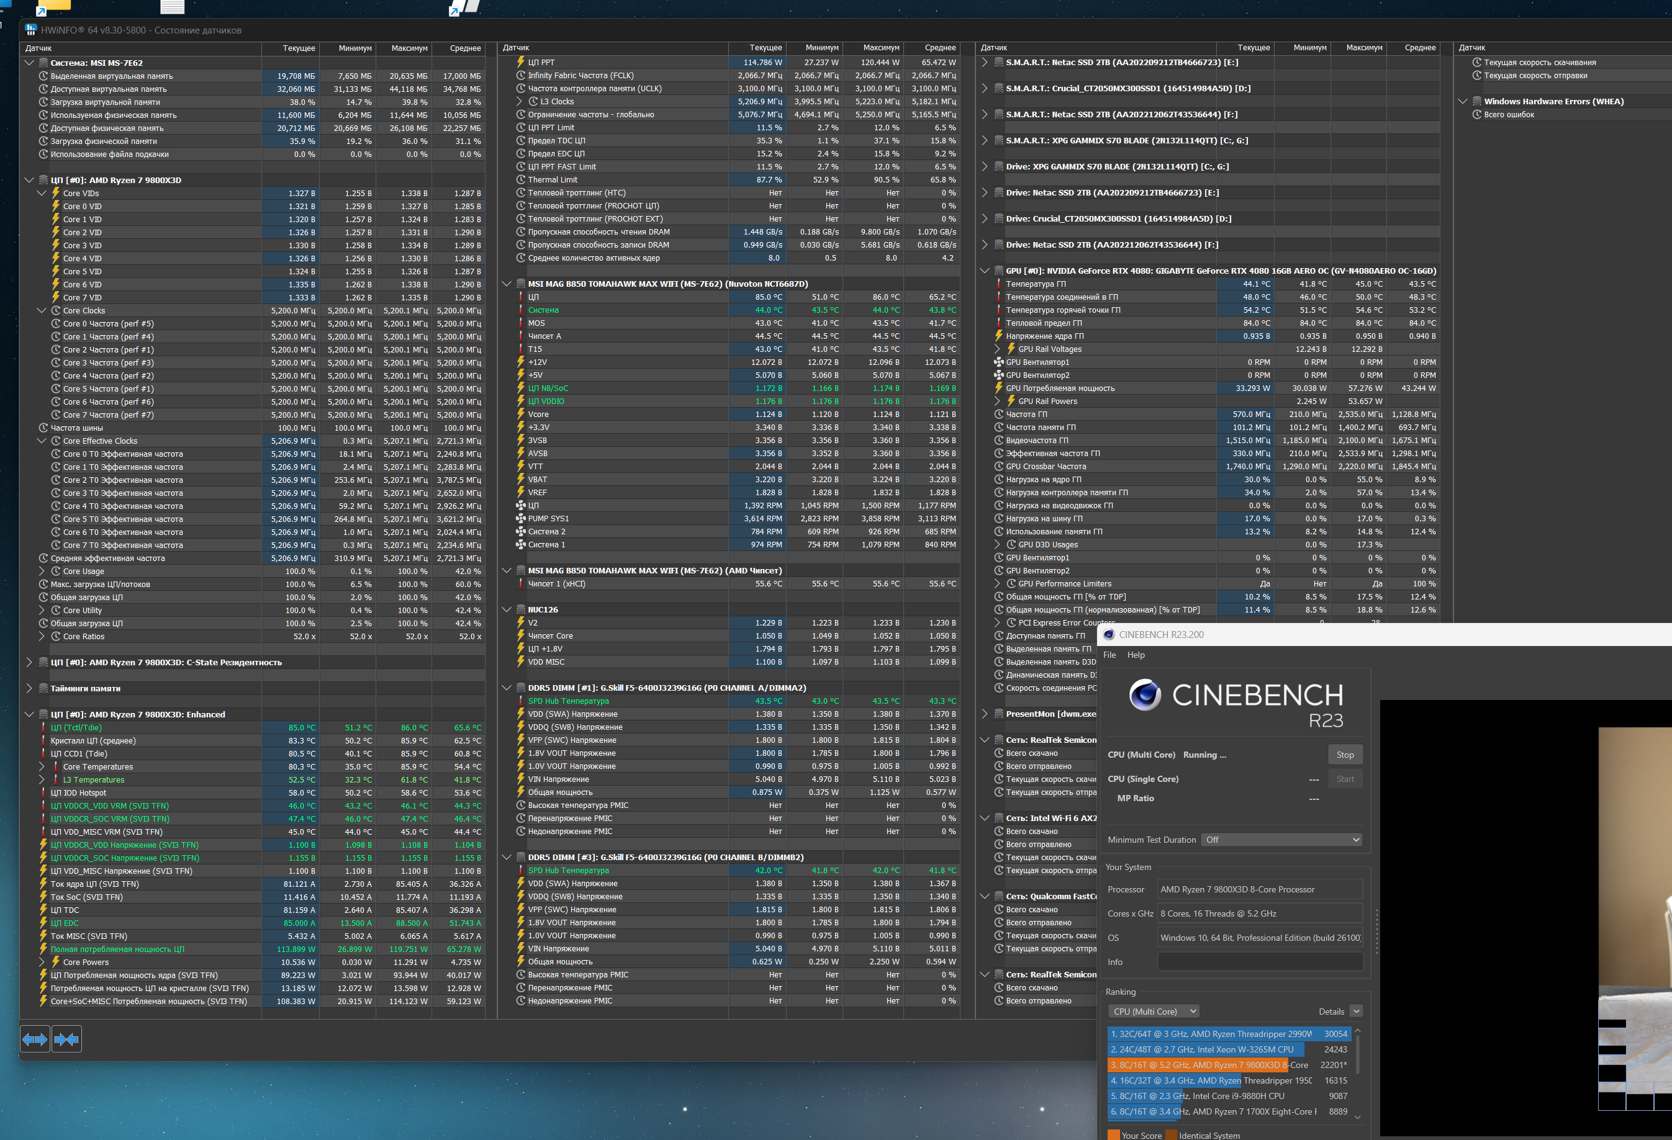
Task: Expand the Тайминги памяти sensor group
Action: (x=30, y=688)
